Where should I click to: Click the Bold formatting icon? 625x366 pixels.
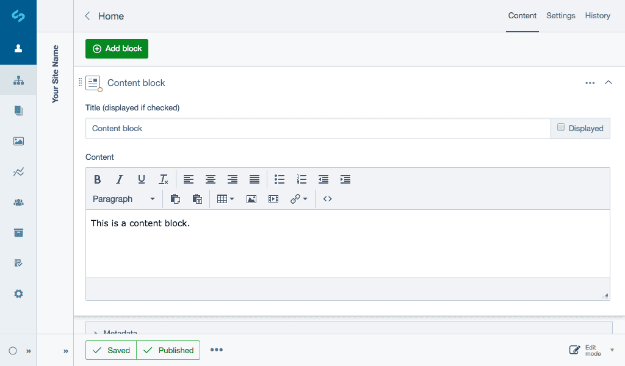(x=97, y=179)
